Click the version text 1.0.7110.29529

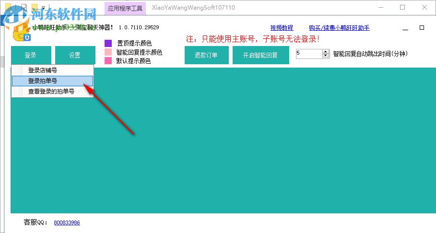[139, 27]
